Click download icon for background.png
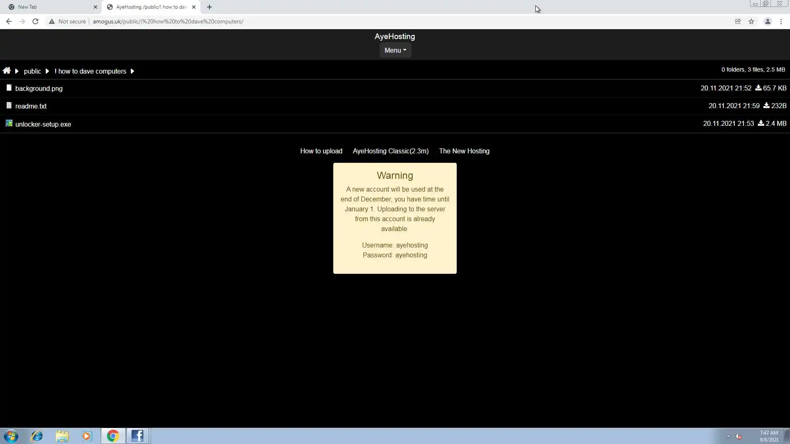 [x=758, y=88]
